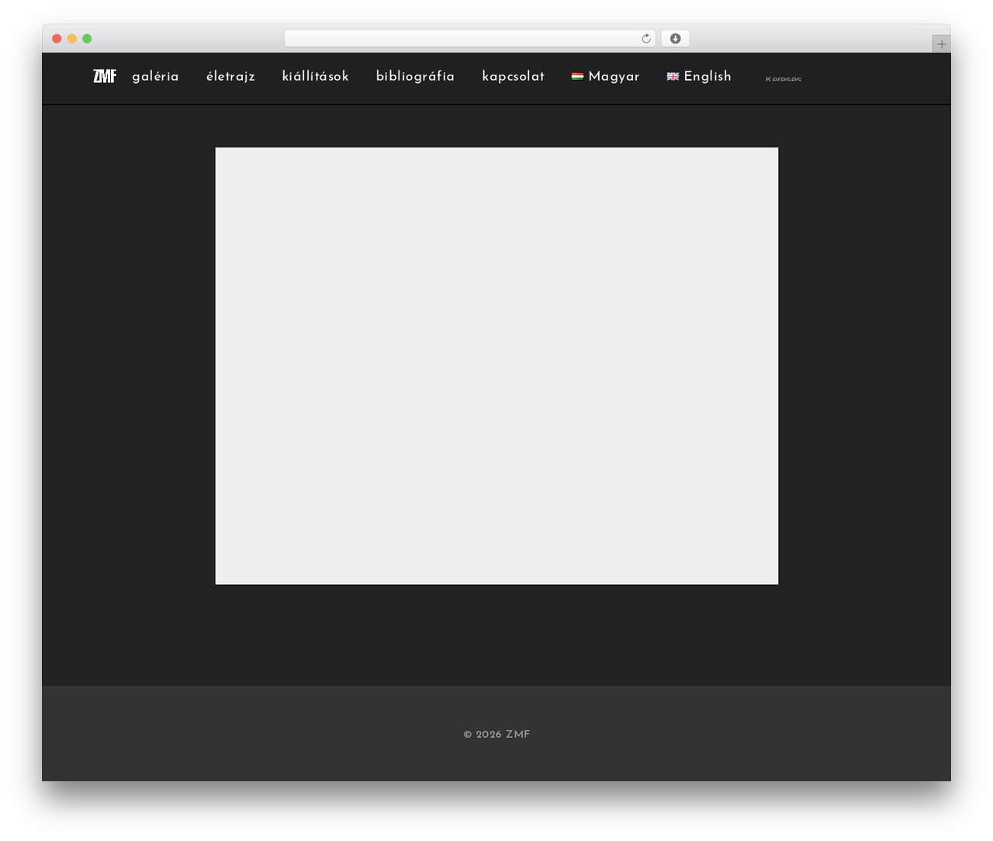993x841 pixels.
Task: Focus the Keresés search field
Action: 784,78
